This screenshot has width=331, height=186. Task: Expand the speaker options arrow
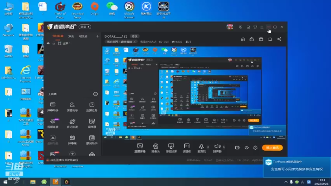click(x=224, y=147)
